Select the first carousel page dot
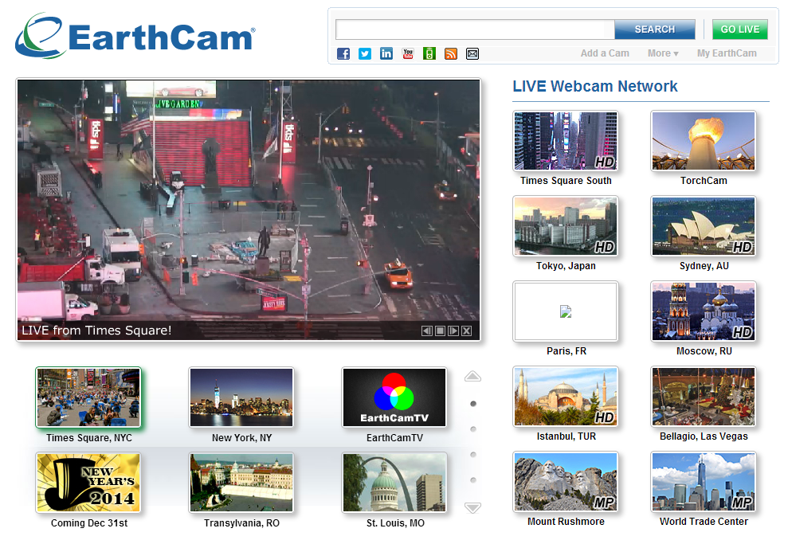The image size is (788, 540). coord(473,404)
